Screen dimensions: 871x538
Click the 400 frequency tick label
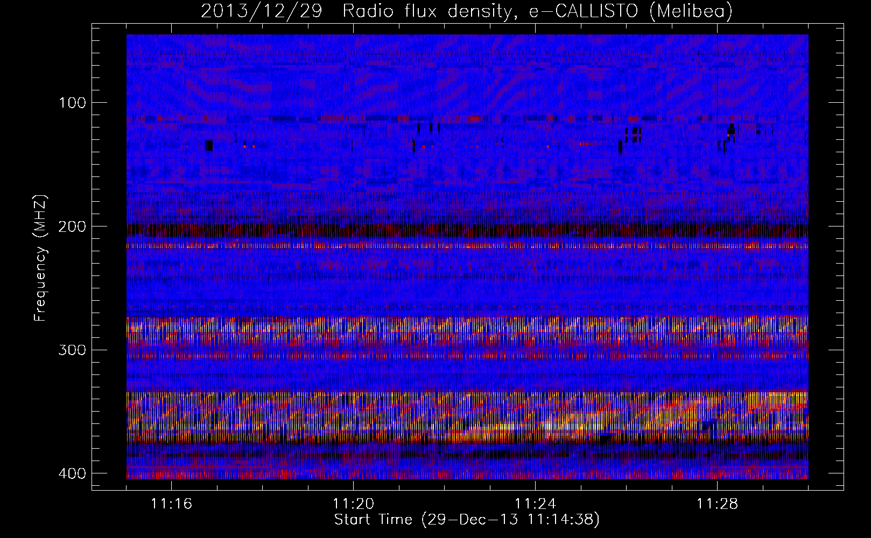72,473
